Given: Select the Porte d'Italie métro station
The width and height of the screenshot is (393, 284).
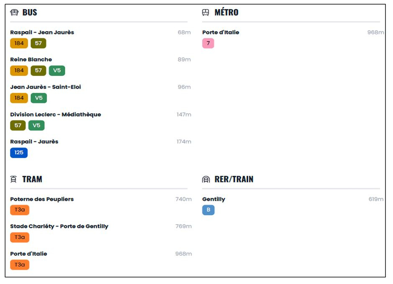Looking at the screenshot, I should [221, 32].
